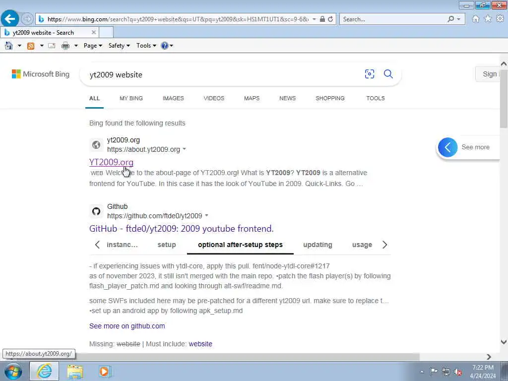
Task: Open the Tools menu in command bar
Action: click(146, 46)
